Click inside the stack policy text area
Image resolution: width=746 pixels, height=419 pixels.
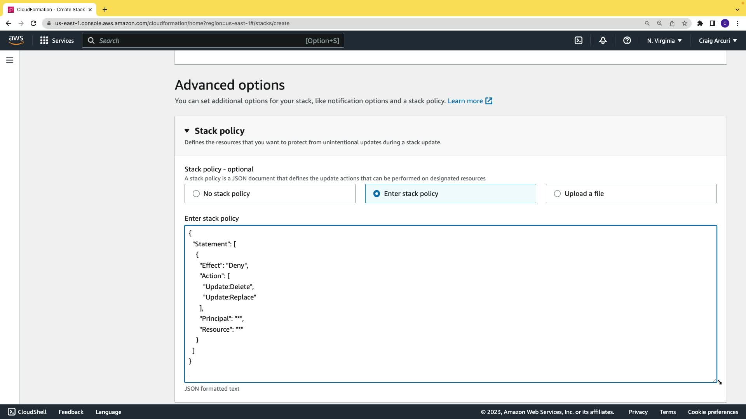click(450, 303)
